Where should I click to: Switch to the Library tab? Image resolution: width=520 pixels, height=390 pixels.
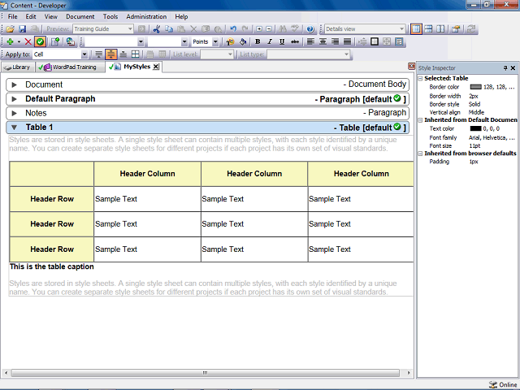(17, 67)
